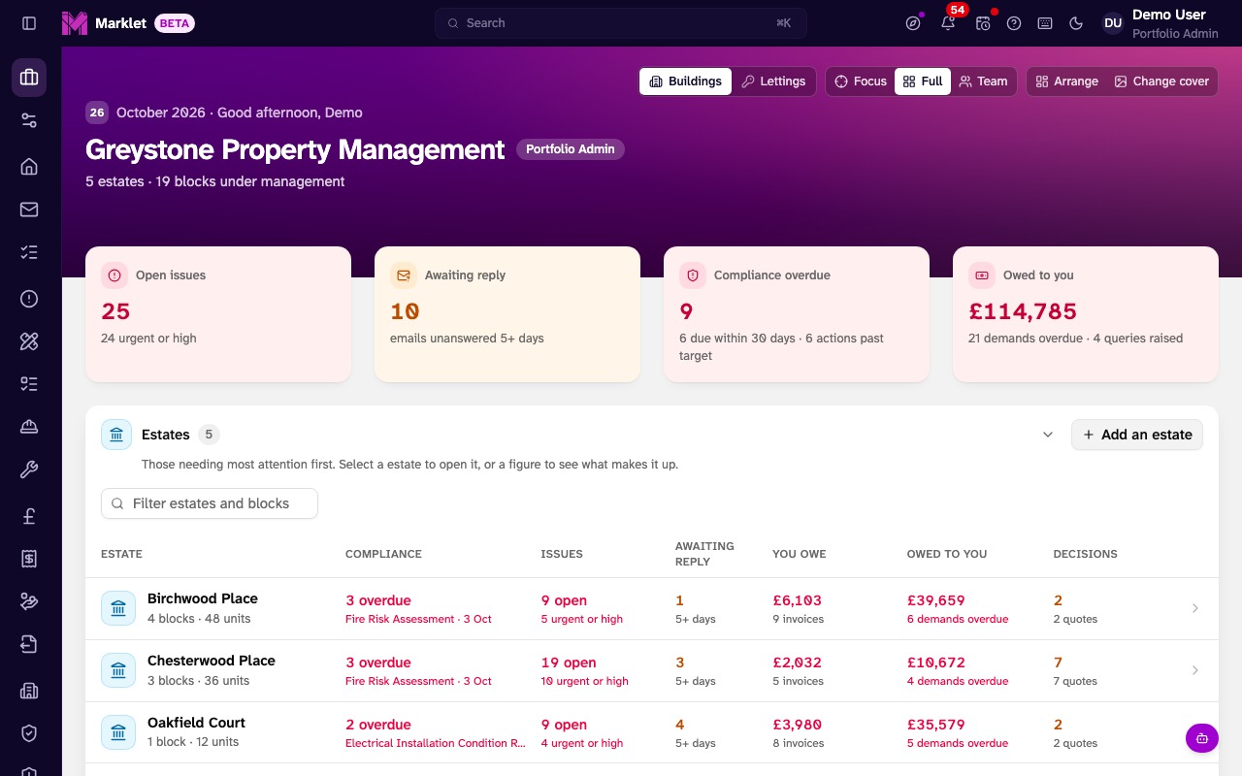Click the purple assistant bot button
1242x776 pixels.
[1201, 737]
